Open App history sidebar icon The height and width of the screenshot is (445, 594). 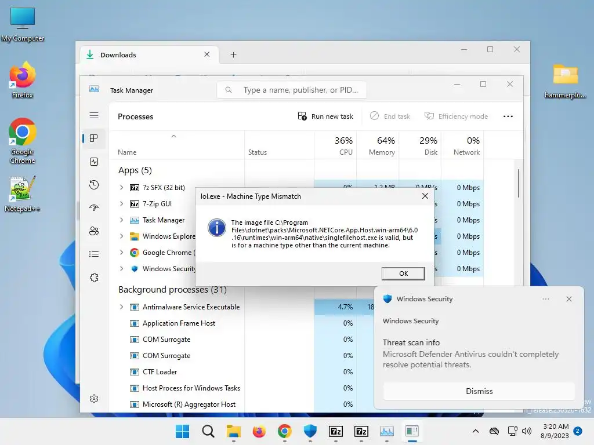[x=94, y=185]
